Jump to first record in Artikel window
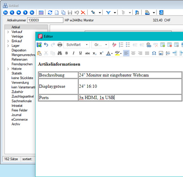Image resolution: width=183 pixels, height=177 pixels. [x=5, y=12]
